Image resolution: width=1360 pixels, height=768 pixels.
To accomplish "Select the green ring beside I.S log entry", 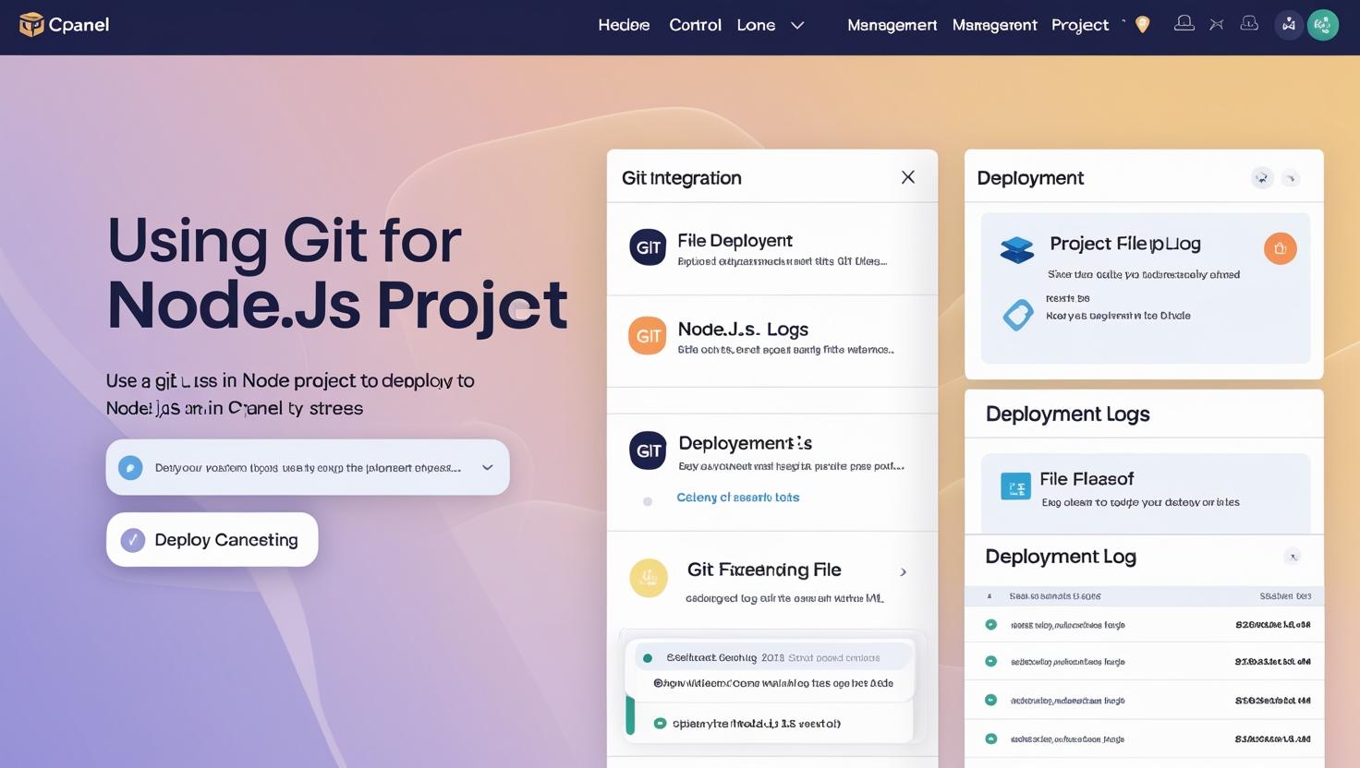I will pyautogui.click(x=660, y=724).
